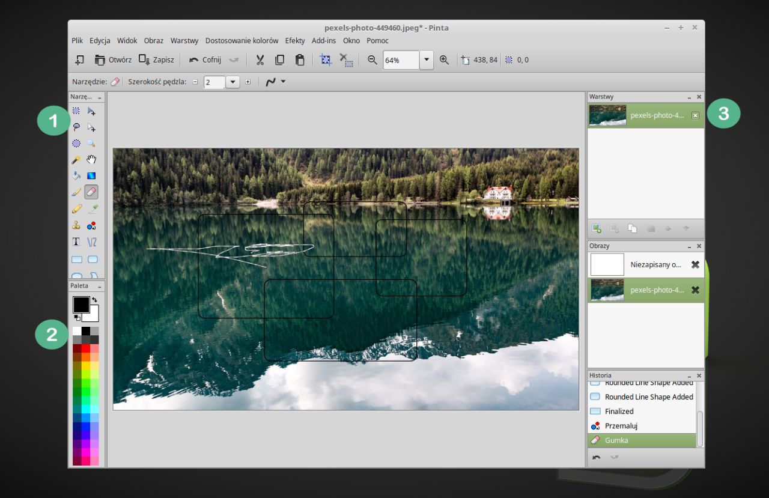Open the Efekty menu
The image size is (769, 498).
pyautogui.click(x=295, y=41)
